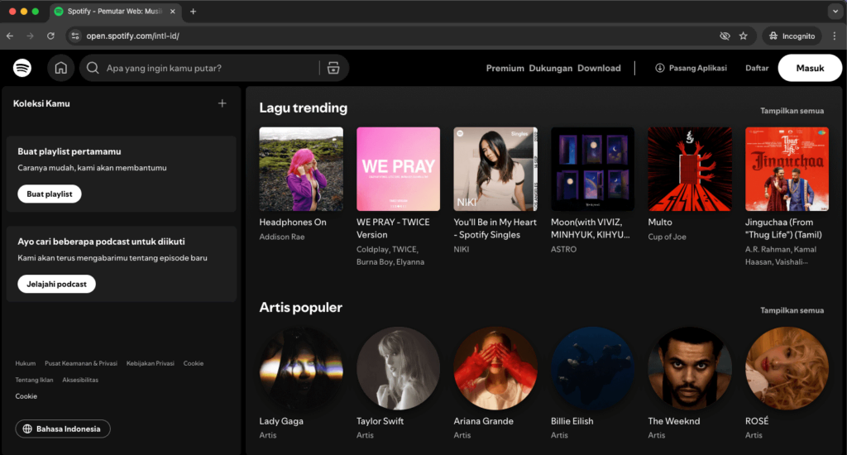Open the Dukungan menu item
Viewport: 847px width, 455px height.
[x=551, y=68]
